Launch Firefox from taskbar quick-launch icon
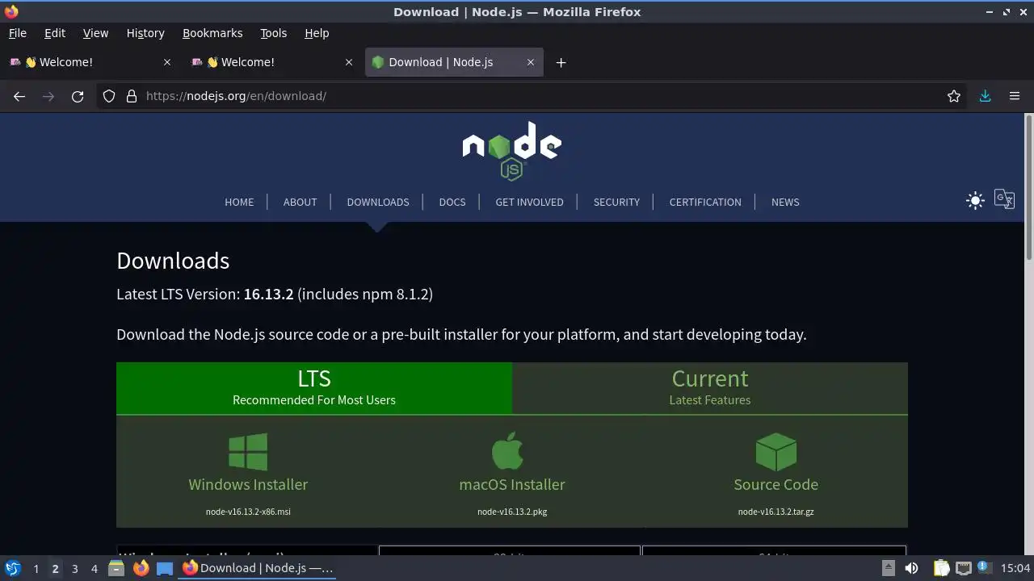 pyautogui.click(x=141, y=568)
